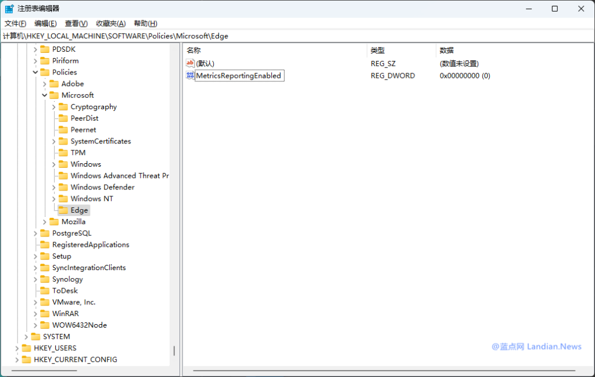This screenshot has width=595, height=377.
Task: Click the Registry Editor title bar icon
Action: pos(9,8)
